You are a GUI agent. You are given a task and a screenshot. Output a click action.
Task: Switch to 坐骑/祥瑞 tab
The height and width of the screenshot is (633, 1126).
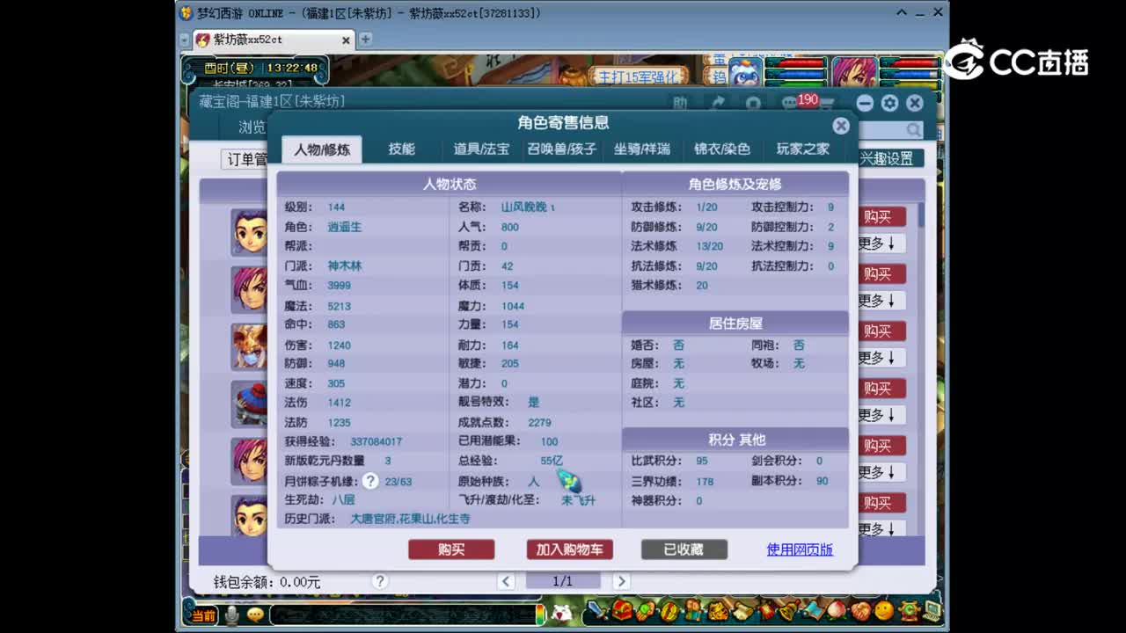point(642,149)
